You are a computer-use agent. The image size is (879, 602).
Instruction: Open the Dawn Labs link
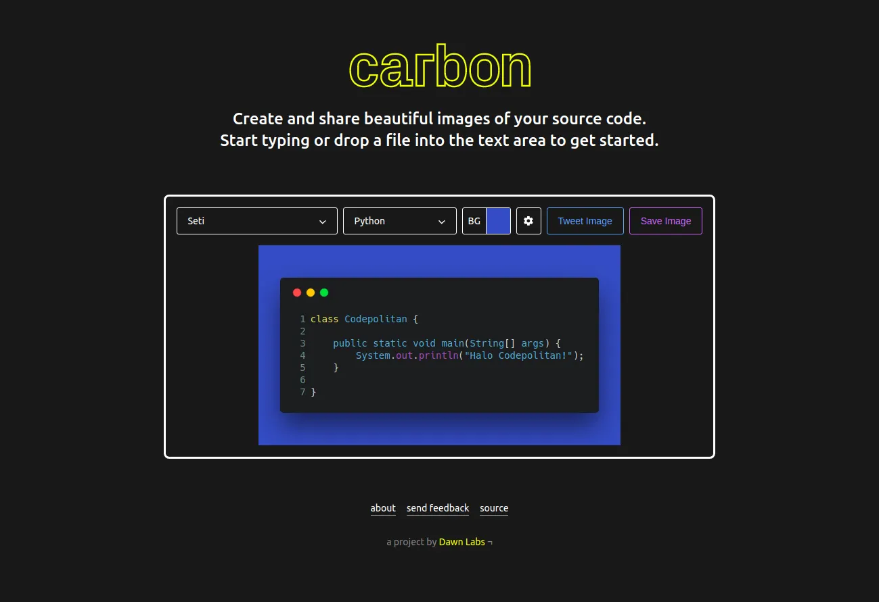pos(462,542)
